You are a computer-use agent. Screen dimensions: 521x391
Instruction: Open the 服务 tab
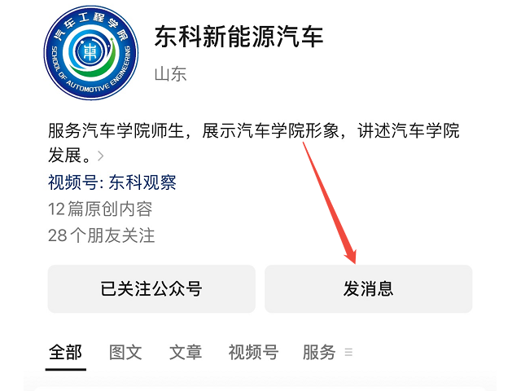click(319, 352)
